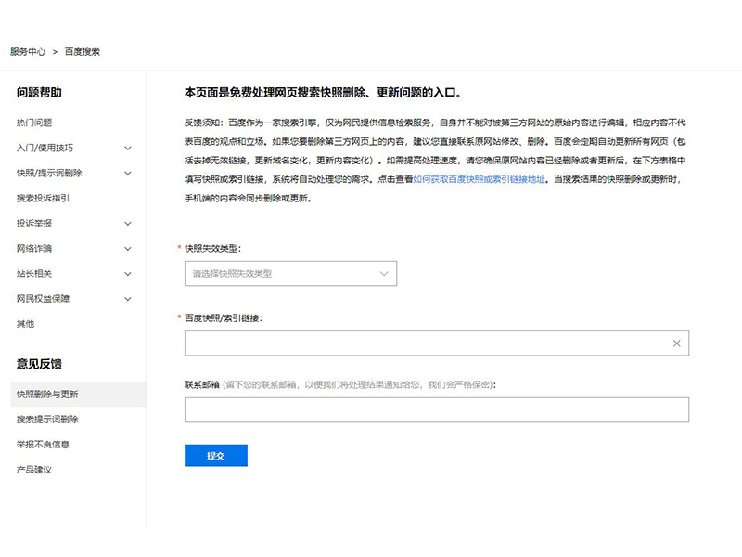Open the 快照失效类型 dropdown

click(290, 273)
